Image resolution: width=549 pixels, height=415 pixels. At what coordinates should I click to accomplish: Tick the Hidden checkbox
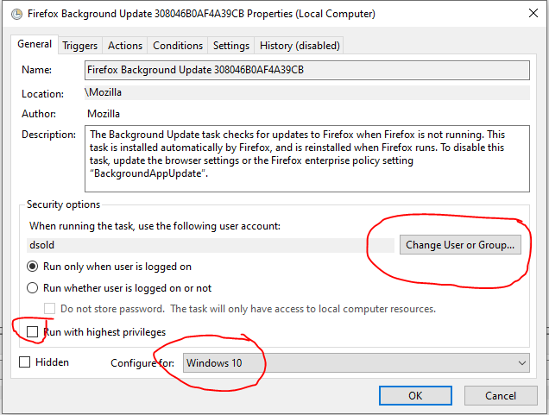pyautogui.click(x=24, y=362)
